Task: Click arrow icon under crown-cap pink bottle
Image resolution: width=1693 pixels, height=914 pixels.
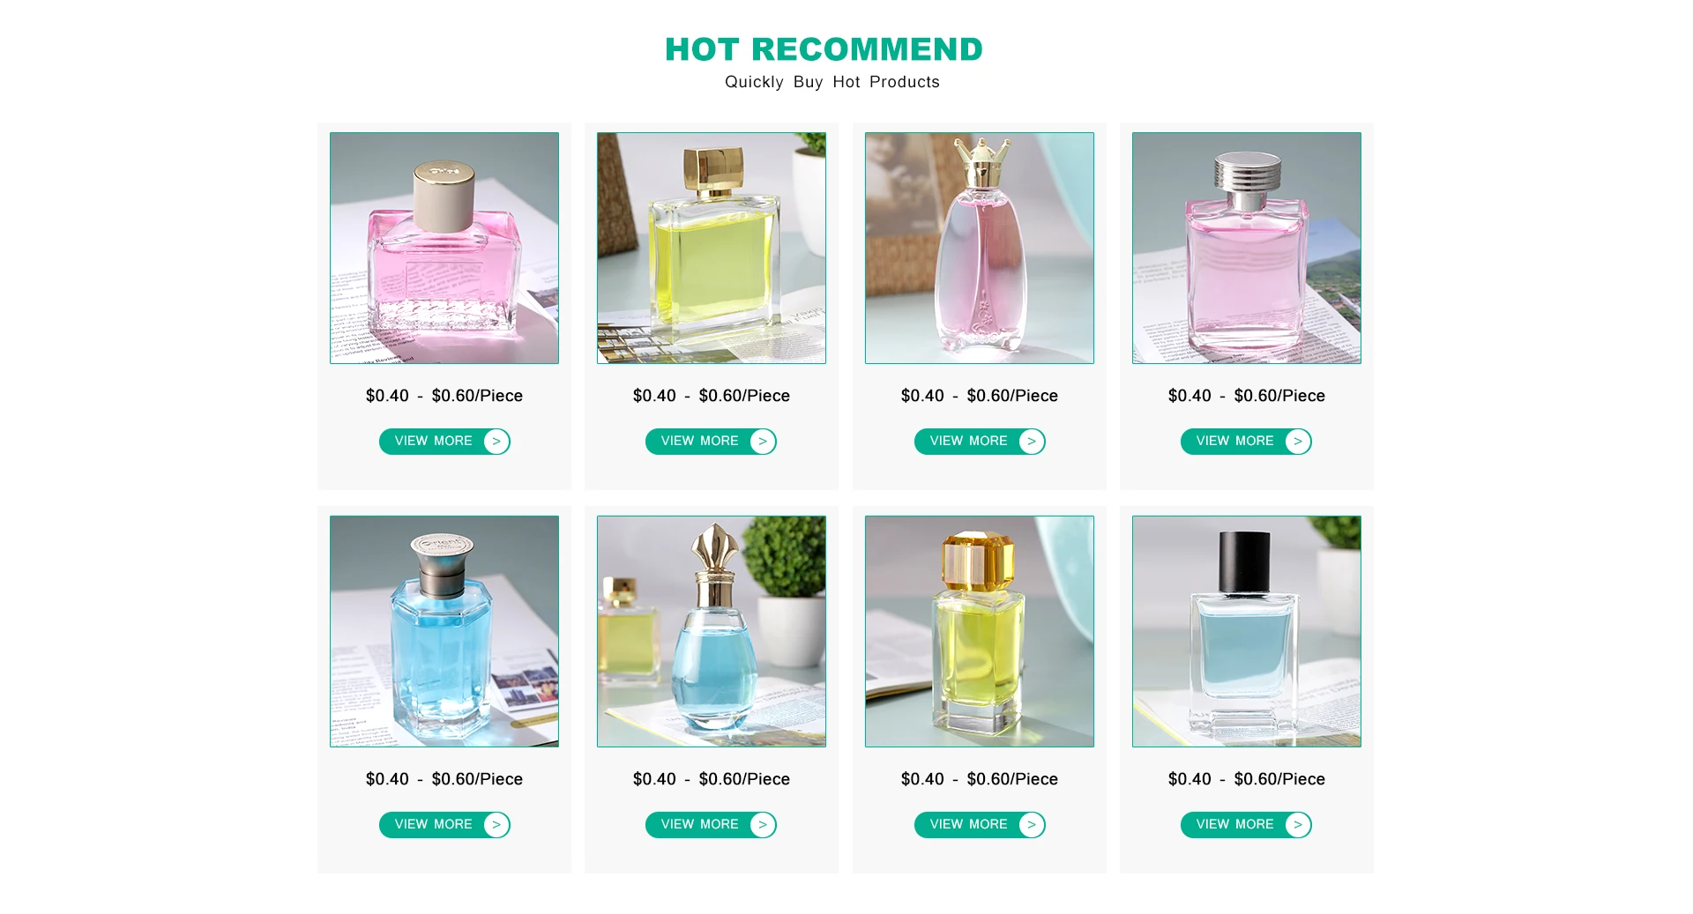Action: tap(1032, 442)
